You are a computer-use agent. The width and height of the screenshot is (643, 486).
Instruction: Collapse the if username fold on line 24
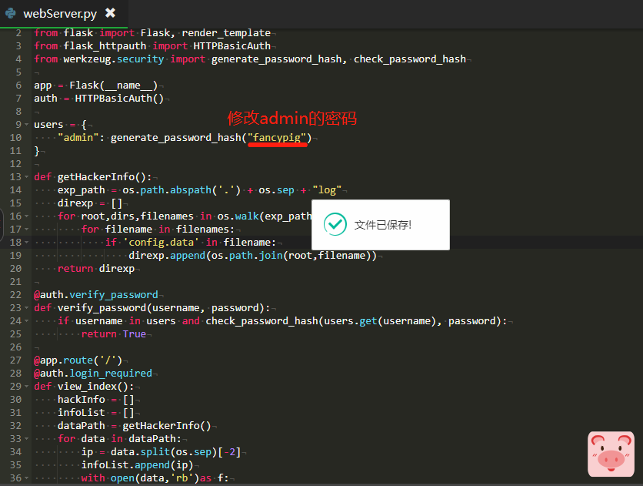[27, 321]
